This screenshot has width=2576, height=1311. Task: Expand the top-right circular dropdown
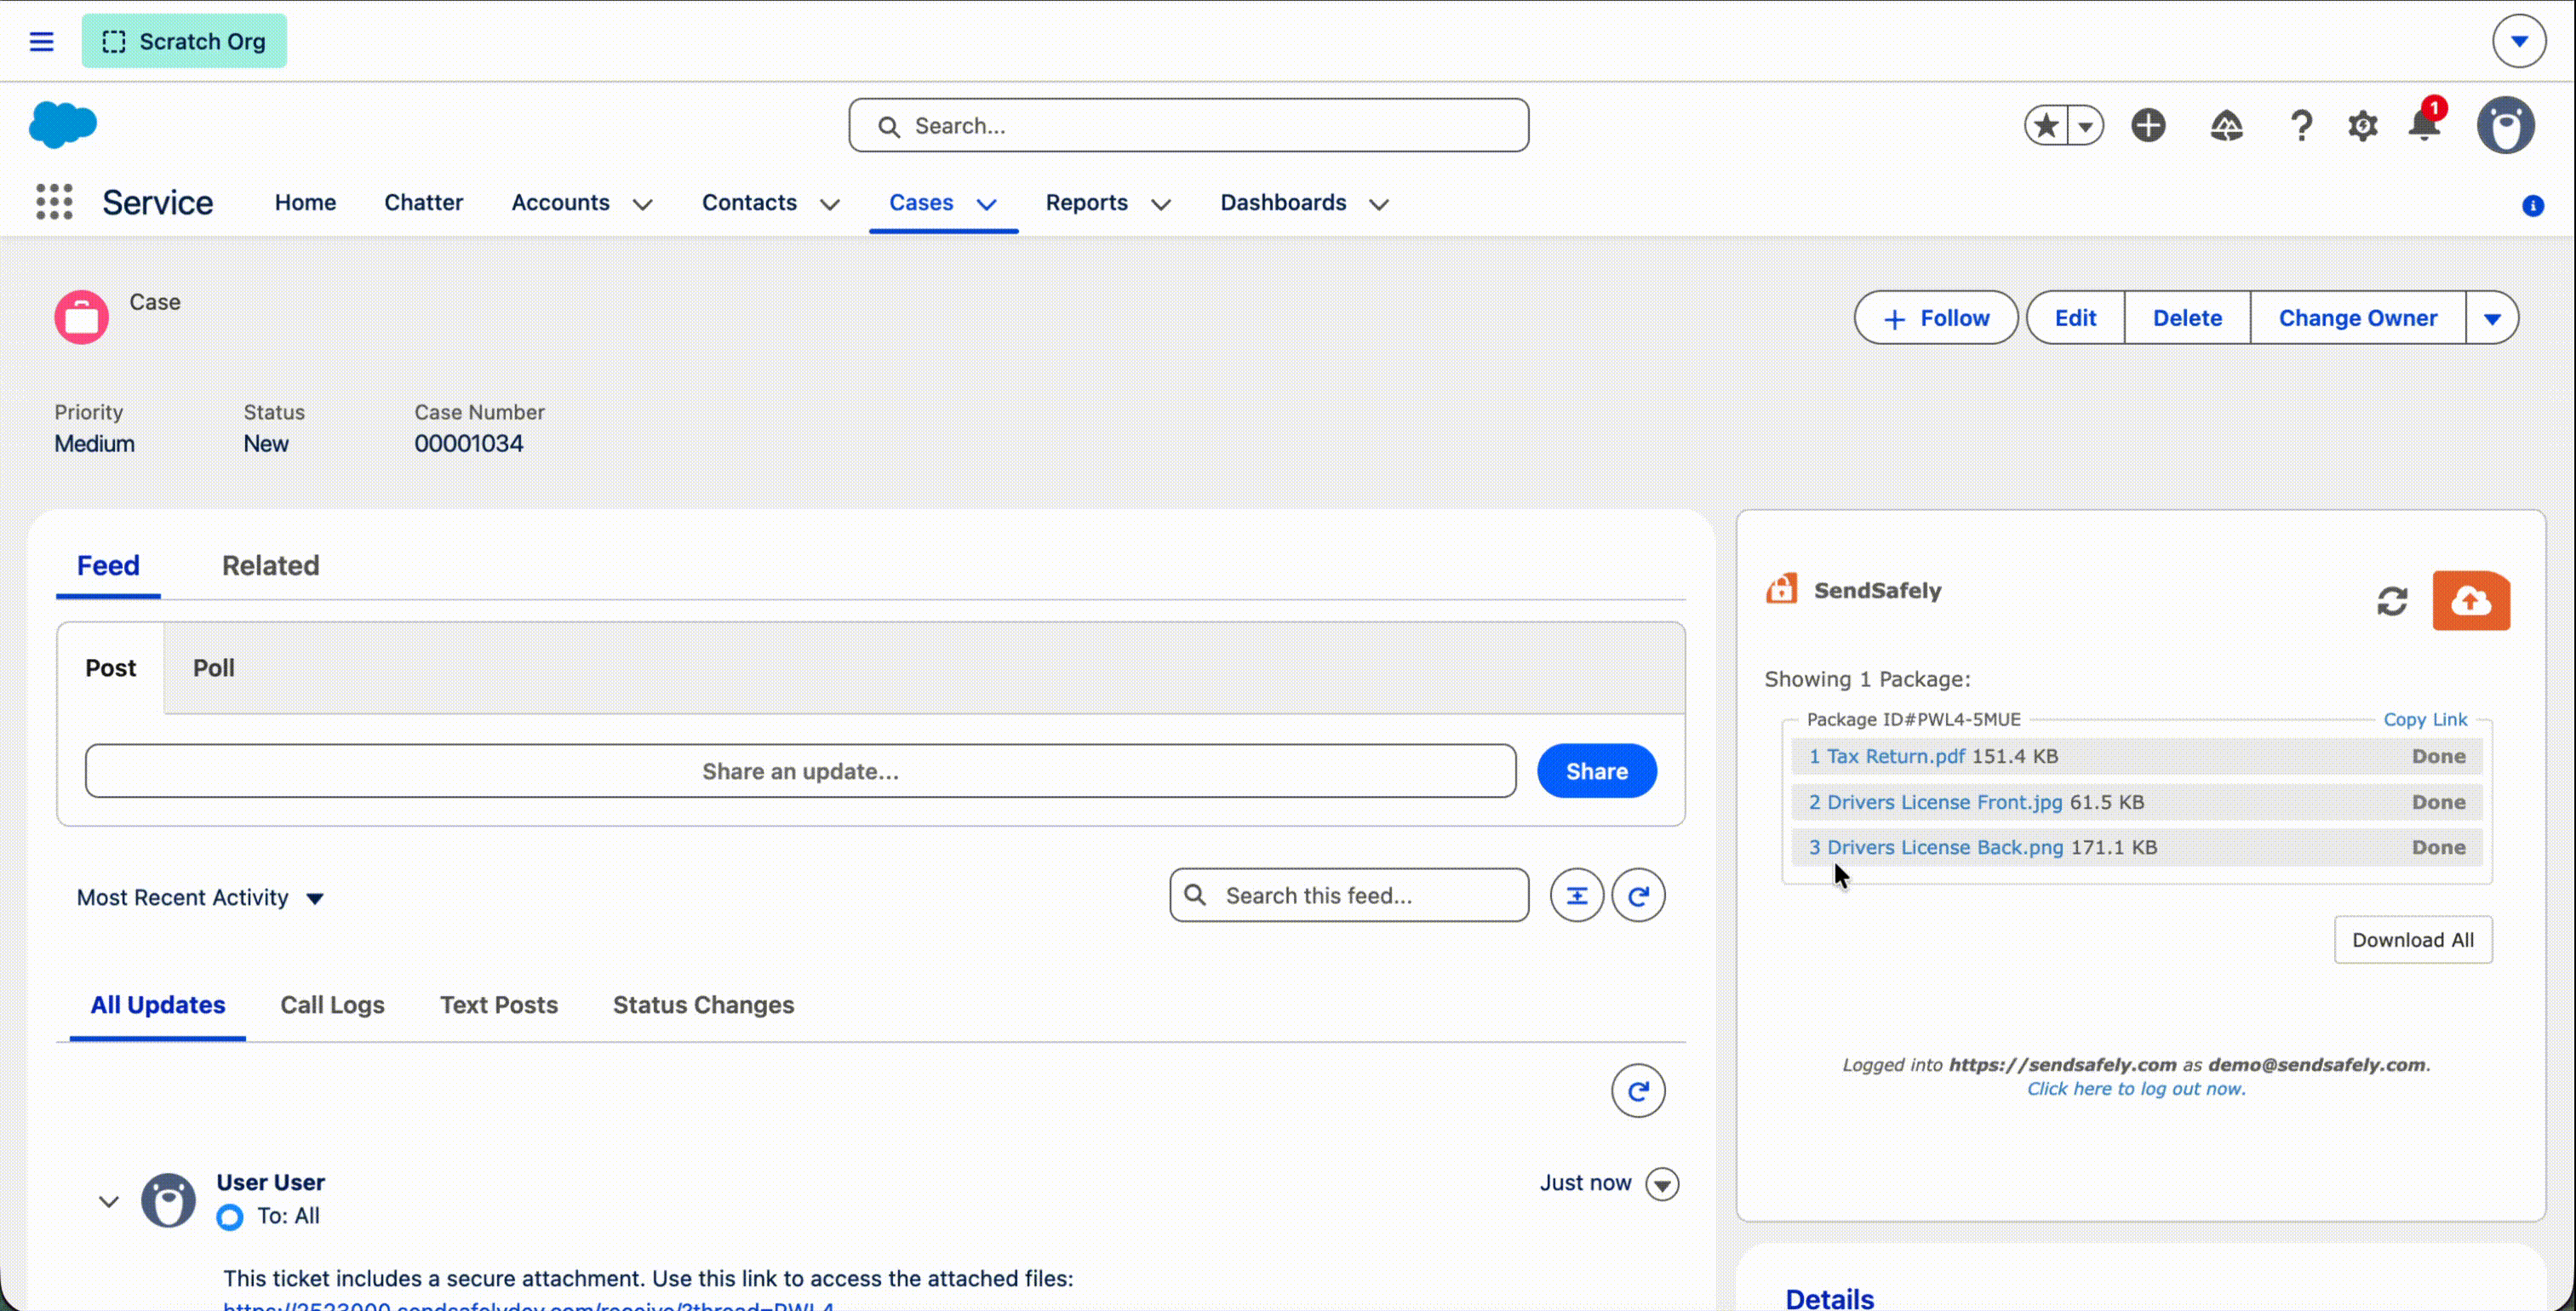click(x=2518, y=41)
